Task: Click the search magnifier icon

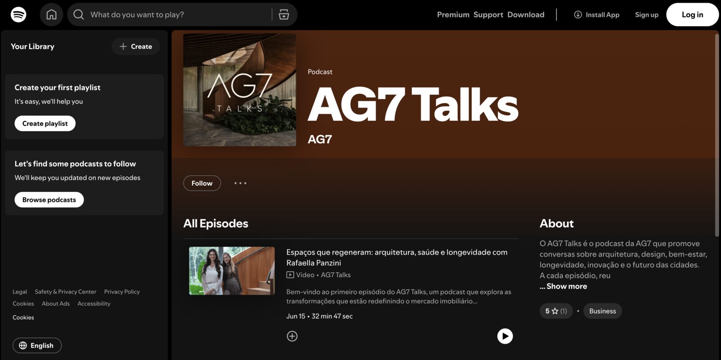Action: (78, 14)
